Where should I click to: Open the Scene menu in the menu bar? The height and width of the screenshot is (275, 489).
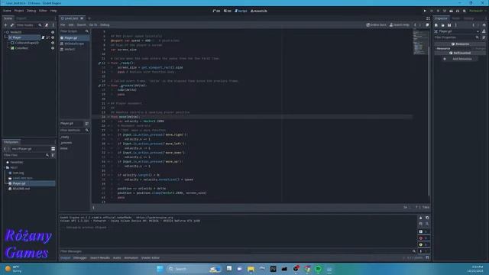(7, 11)
